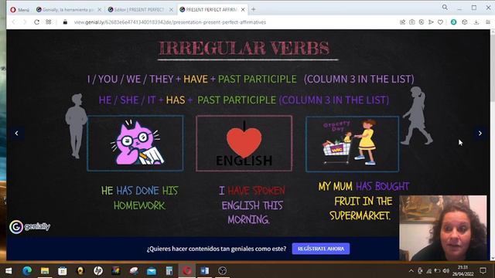Open Microsoft Word from taskbar
Viewport: 495px width, 278px height.
204,271
